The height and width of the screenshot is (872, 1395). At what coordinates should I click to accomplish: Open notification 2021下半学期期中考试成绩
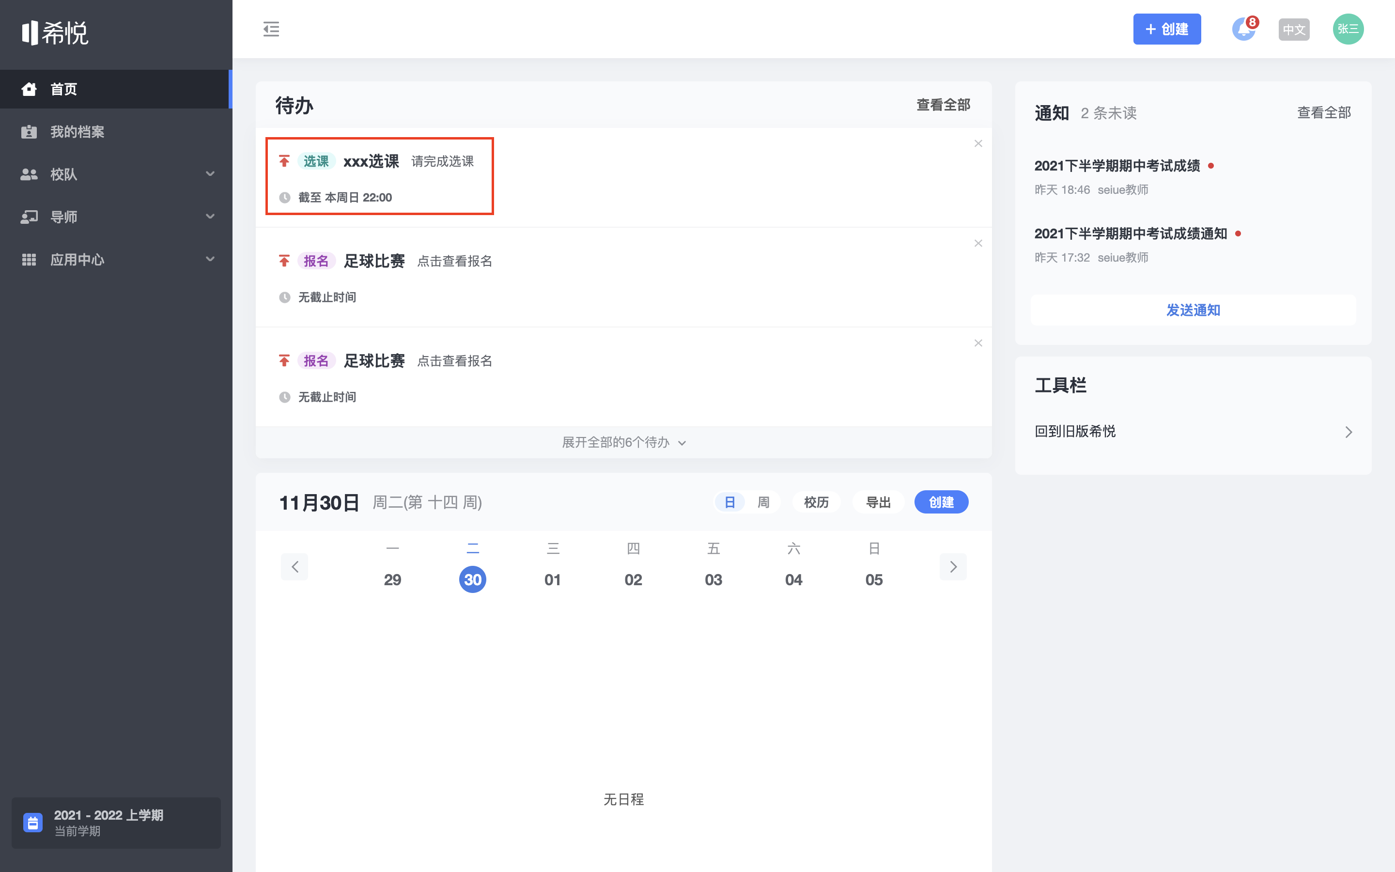point(1116,166)
